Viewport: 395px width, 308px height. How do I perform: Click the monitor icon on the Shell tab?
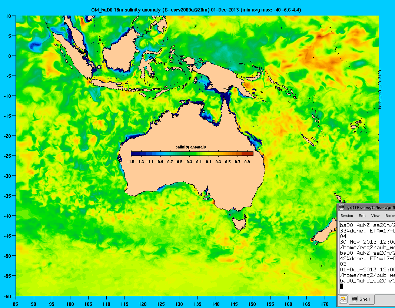pyautogui.click(x=355, y=299)
